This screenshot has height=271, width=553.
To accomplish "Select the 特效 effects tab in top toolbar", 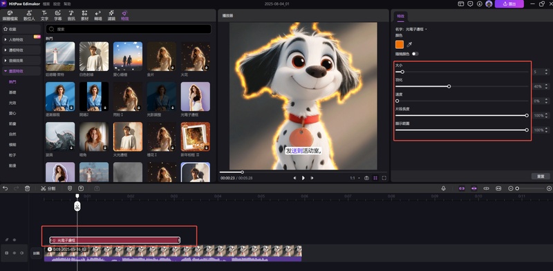I will click(125, 15).
